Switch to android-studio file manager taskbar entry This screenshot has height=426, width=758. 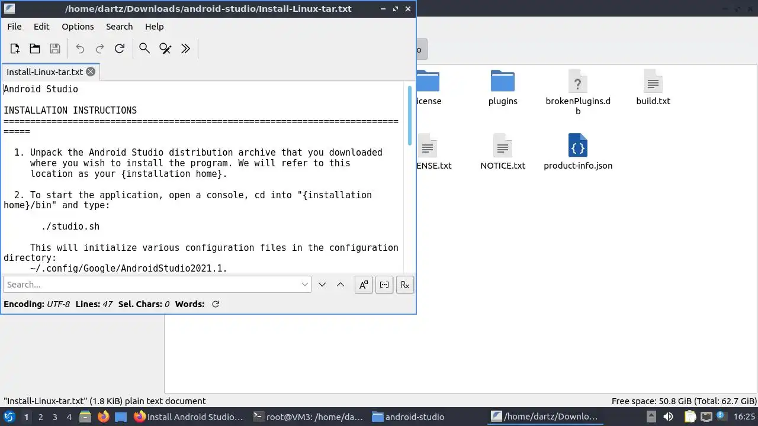[427, 417]
